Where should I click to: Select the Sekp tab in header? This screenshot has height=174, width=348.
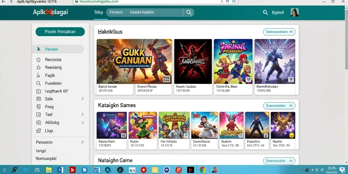pyautogui.click(x=99, y=13)
